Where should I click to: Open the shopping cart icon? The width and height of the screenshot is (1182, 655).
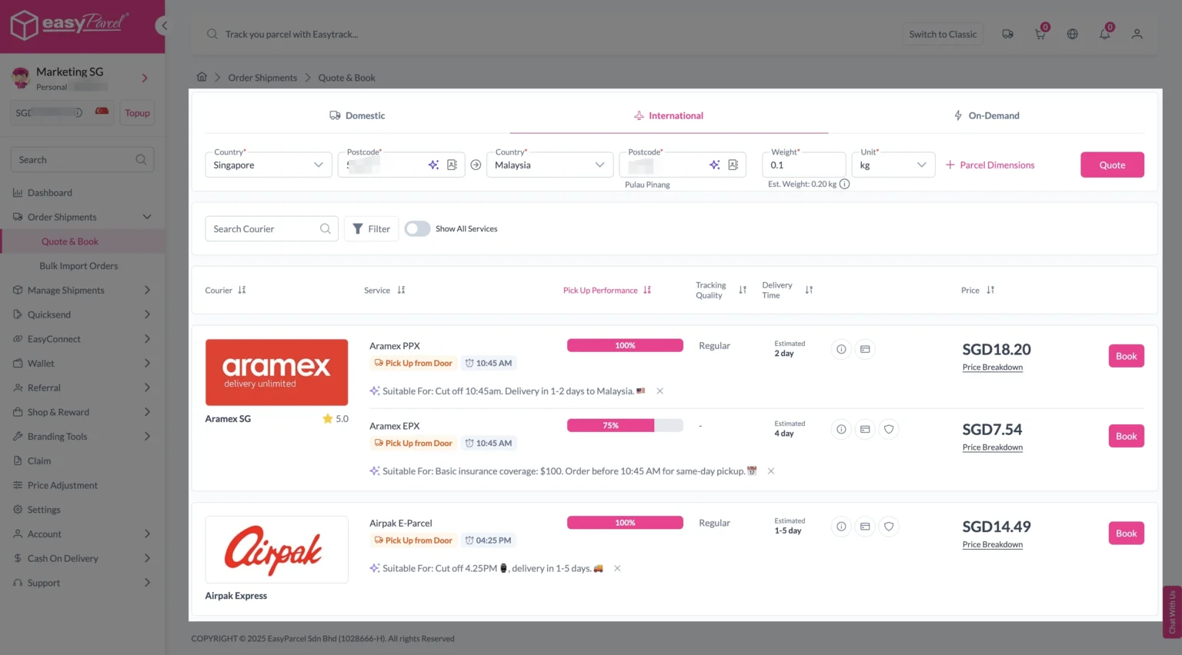tap(1040, 35)
